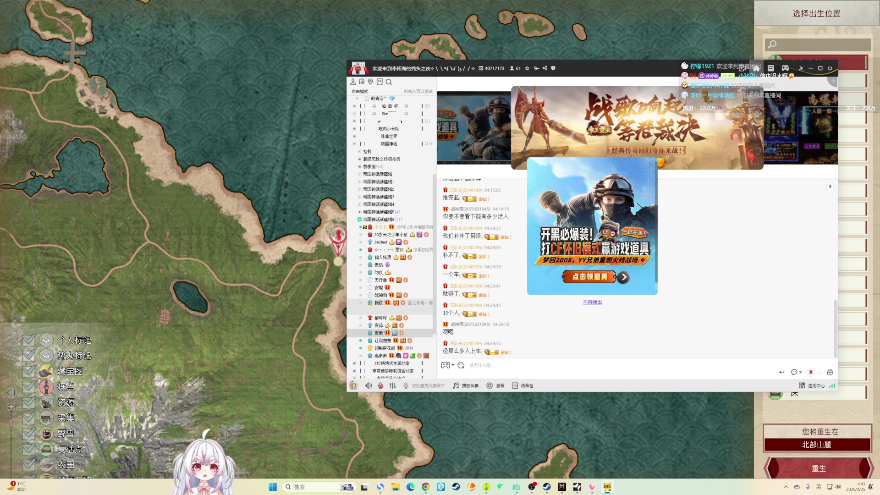Uncheck the 农田 checkbox

click(x=29, y=465)
